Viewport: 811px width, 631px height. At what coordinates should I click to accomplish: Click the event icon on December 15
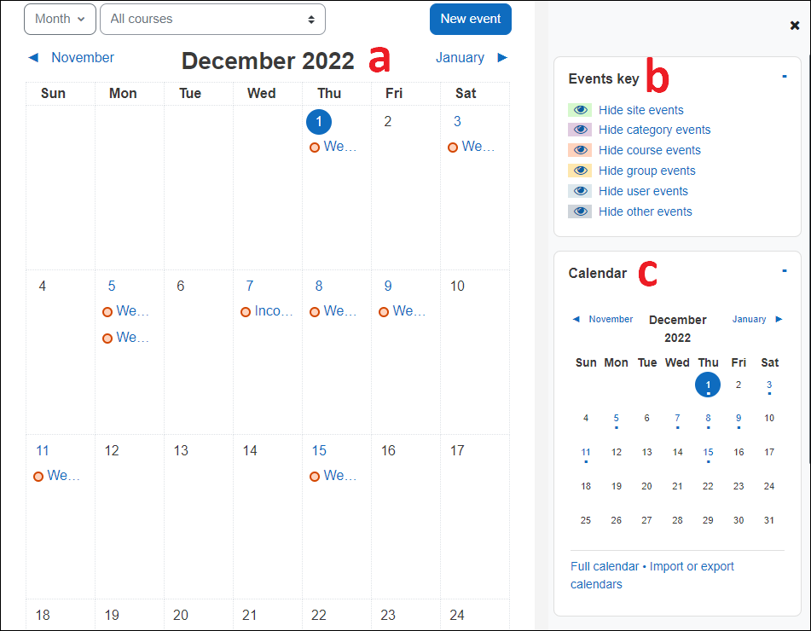(x=314, y=475)
